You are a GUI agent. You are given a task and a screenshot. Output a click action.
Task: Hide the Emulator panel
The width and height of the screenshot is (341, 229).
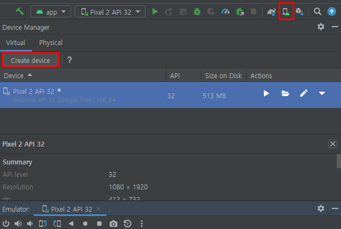pos(335,208)
